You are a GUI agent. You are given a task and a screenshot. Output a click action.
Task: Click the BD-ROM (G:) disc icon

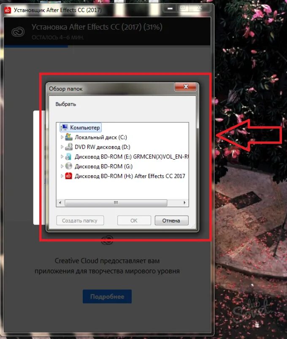point(69,166)
